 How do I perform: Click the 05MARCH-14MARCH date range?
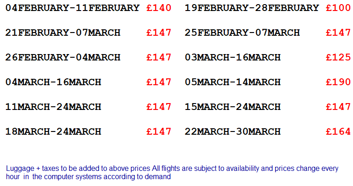pos(233,82)
